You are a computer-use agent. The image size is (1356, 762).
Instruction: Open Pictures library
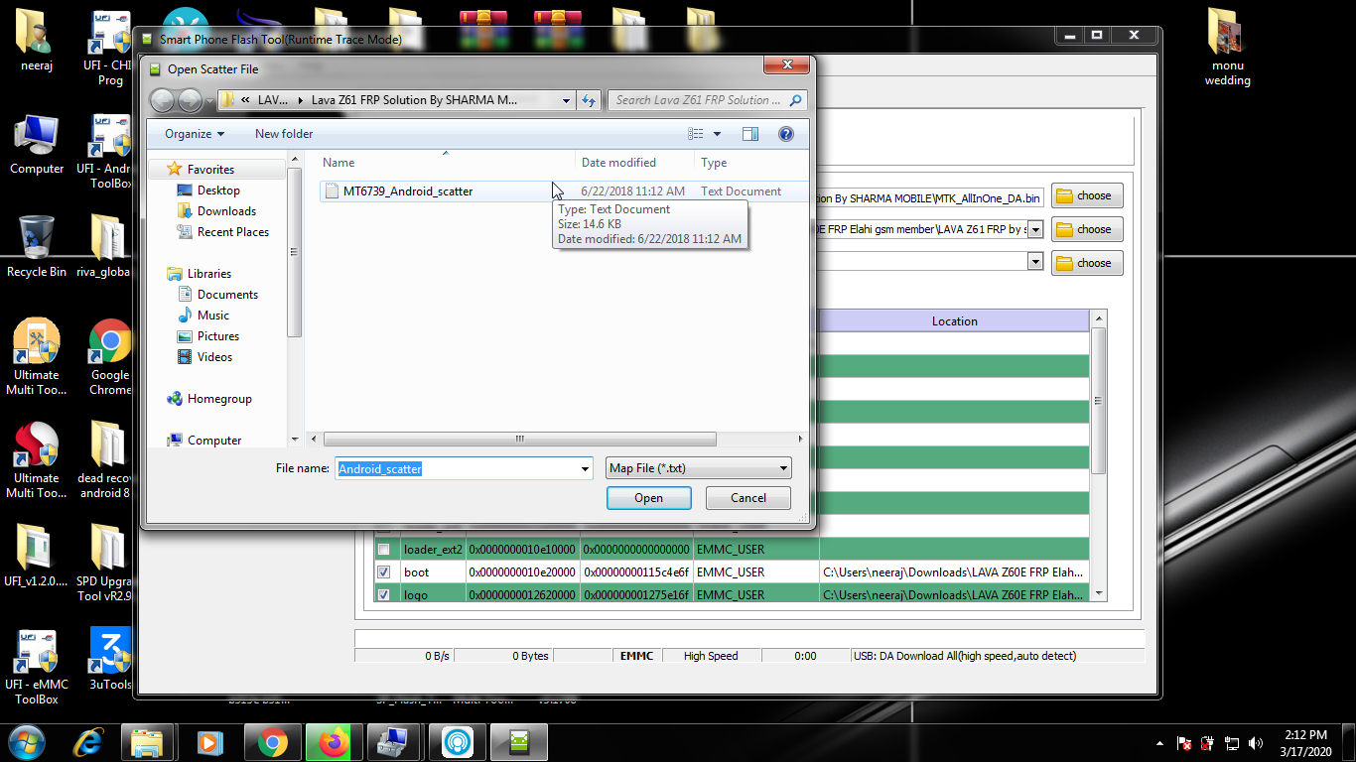(x=218, y=336)
